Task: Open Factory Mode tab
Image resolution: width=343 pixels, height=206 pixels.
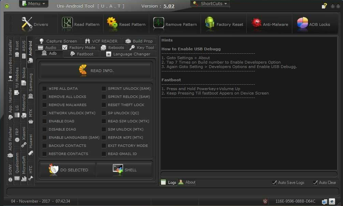Action: tap(79, 48)
